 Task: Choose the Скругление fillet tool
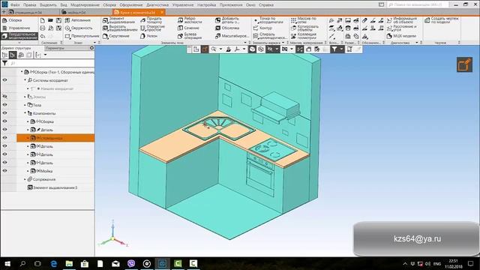[116, 36]
